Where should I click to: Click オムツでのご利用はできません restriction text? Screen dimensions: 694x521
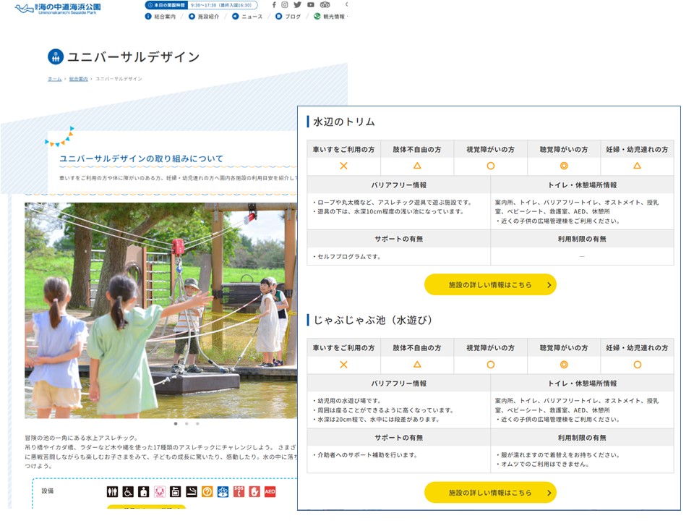543,465
